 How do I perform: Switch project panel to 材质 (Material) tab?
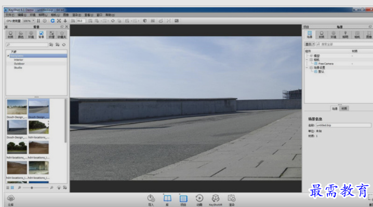[x=322, y=35]
